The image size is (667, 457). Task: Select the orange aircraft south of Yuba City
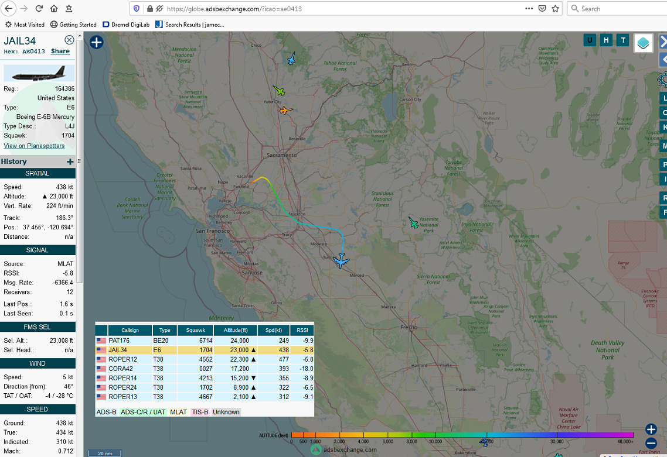click(x=286, y=111)
